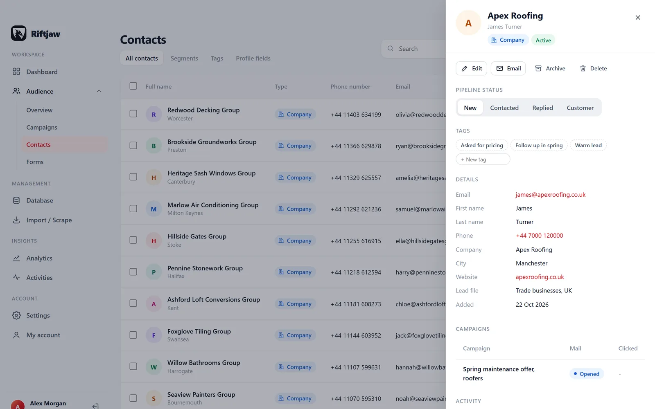The height and width of the screenshot is (409, 655).
Task: Click the Opened status badge
Action: pyautogui.click(x=586, y=374)
